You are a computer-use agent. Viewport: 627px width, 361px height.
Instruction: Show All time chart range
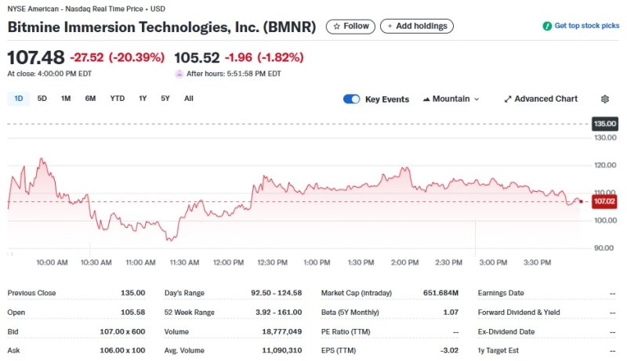189,99
